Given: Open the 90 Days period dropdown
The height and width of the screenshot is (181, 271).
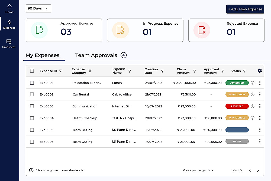Looking at the screenshot, I should point(38,8).
